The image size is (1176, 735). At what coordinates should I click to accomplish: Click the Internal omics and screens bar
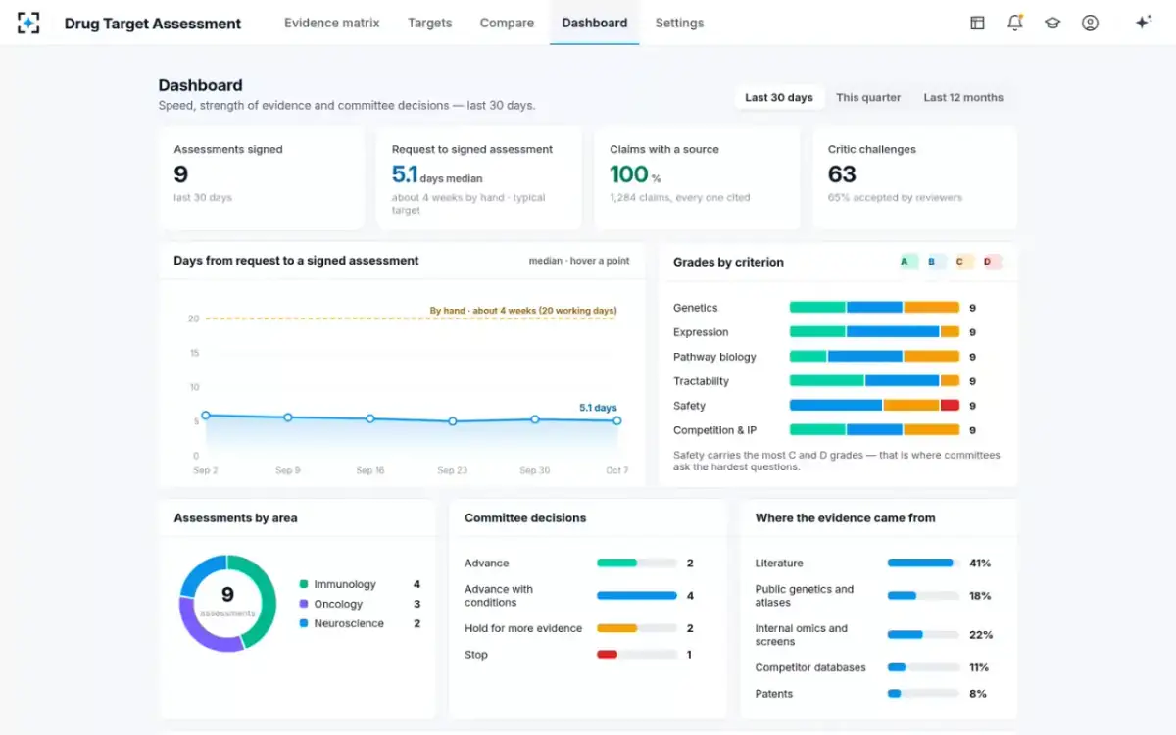pyautogui.click(x=923, y=635)
